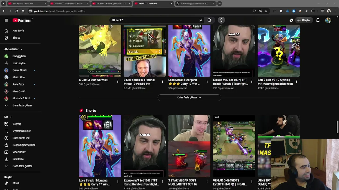Screen dimensions: 339x190
Task: Clear the search box with the X
Action: coord(201,20)
